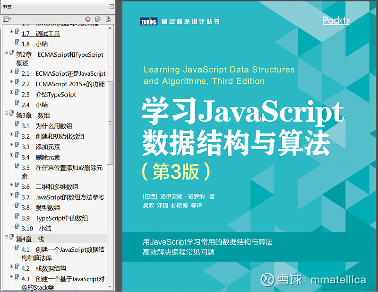Expand the 1.7 调试工具 bookmark
The width and height of the screenshot is (378, 292).
(12, 32)
